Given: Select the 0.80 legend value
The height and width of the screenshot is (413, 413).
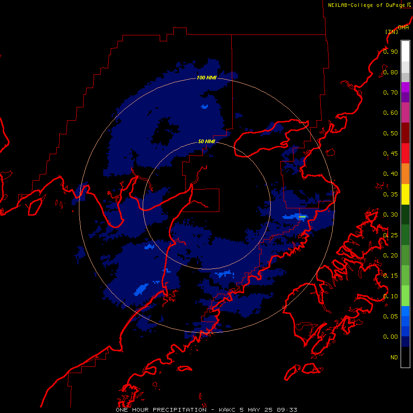Looking at the screenshot, I should coord(391,72).
